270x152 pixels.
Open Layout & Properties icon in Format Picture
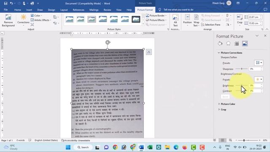(237, 43)
